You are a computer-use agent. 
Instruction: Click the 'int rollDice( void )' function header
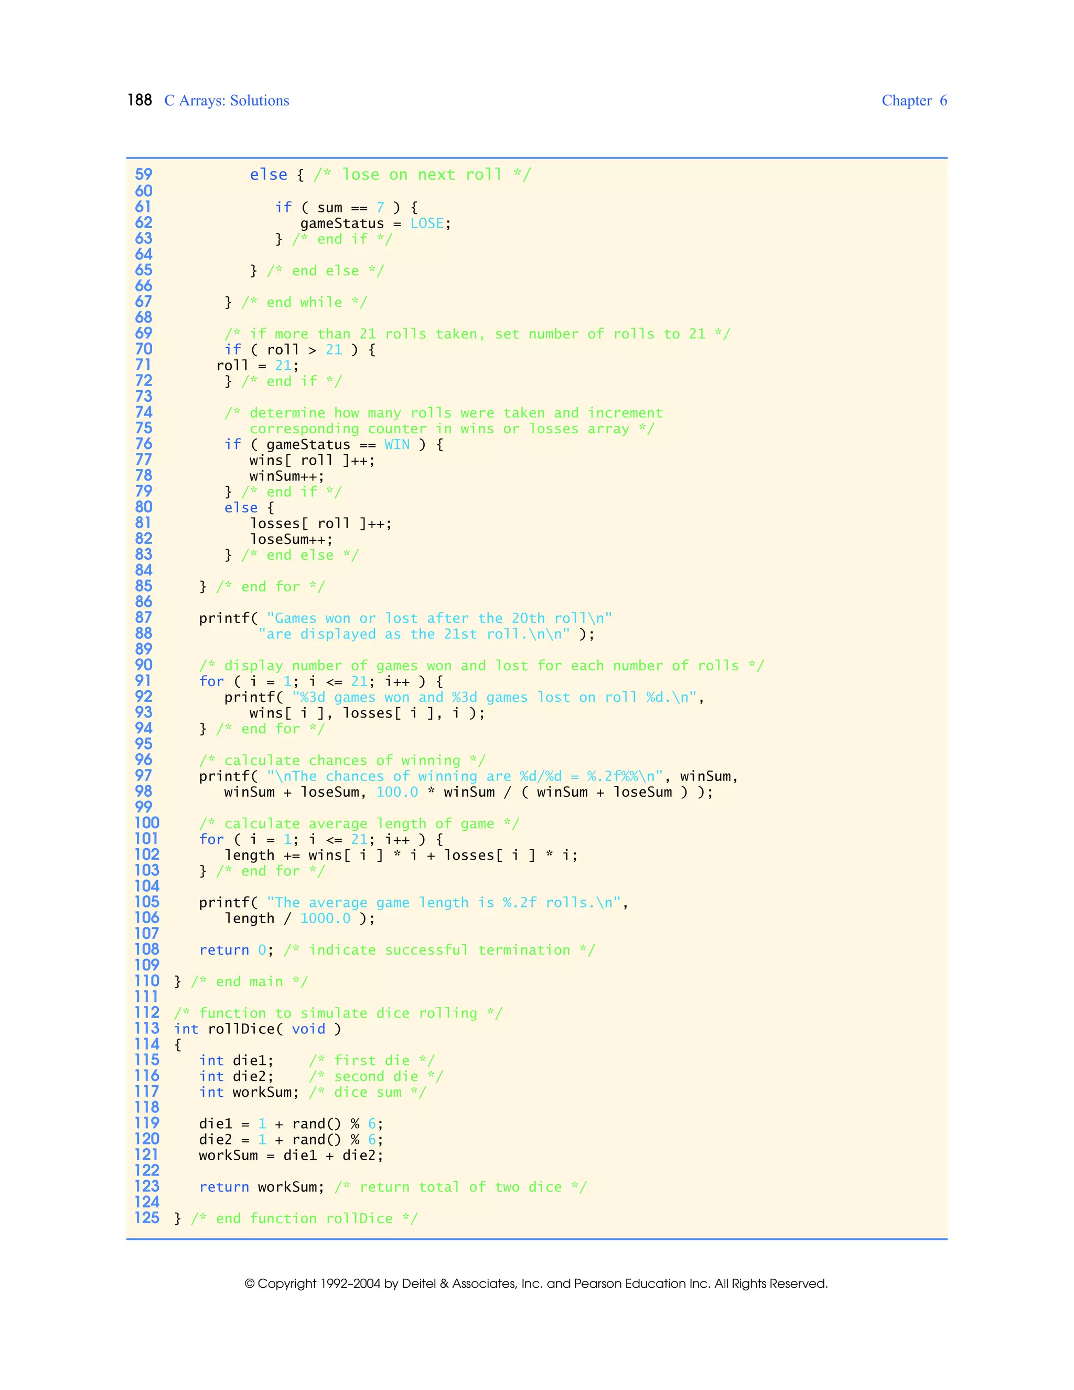click(257, 1029)
